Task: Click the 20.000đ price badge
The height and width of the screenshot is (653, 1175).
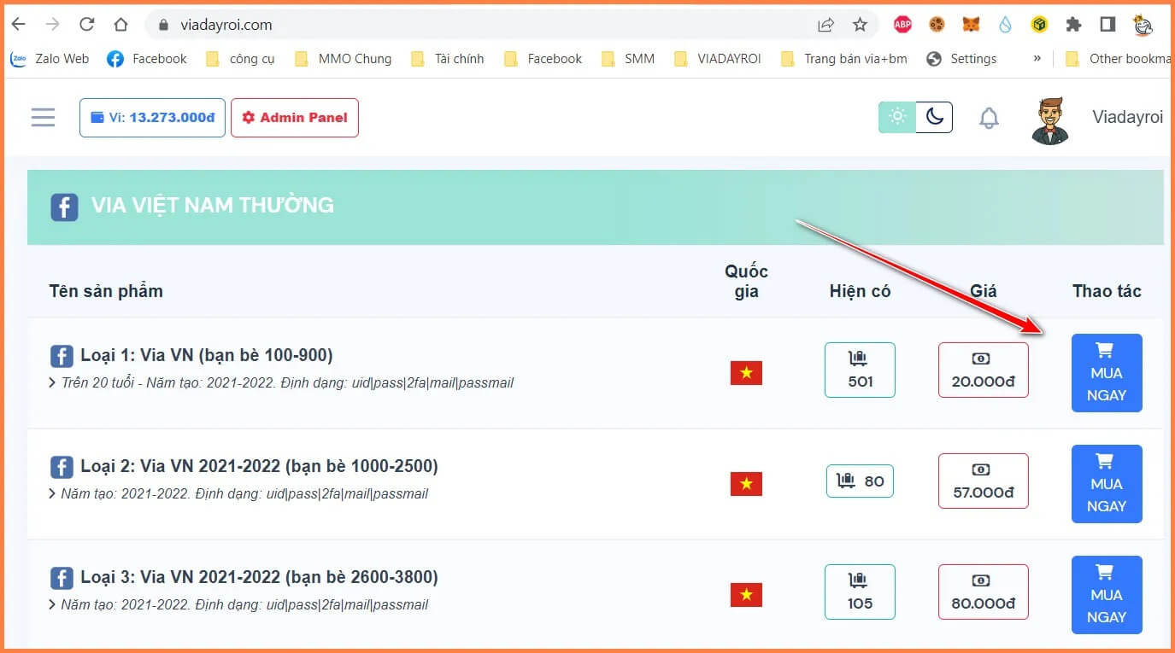Action: pos(983,370)
